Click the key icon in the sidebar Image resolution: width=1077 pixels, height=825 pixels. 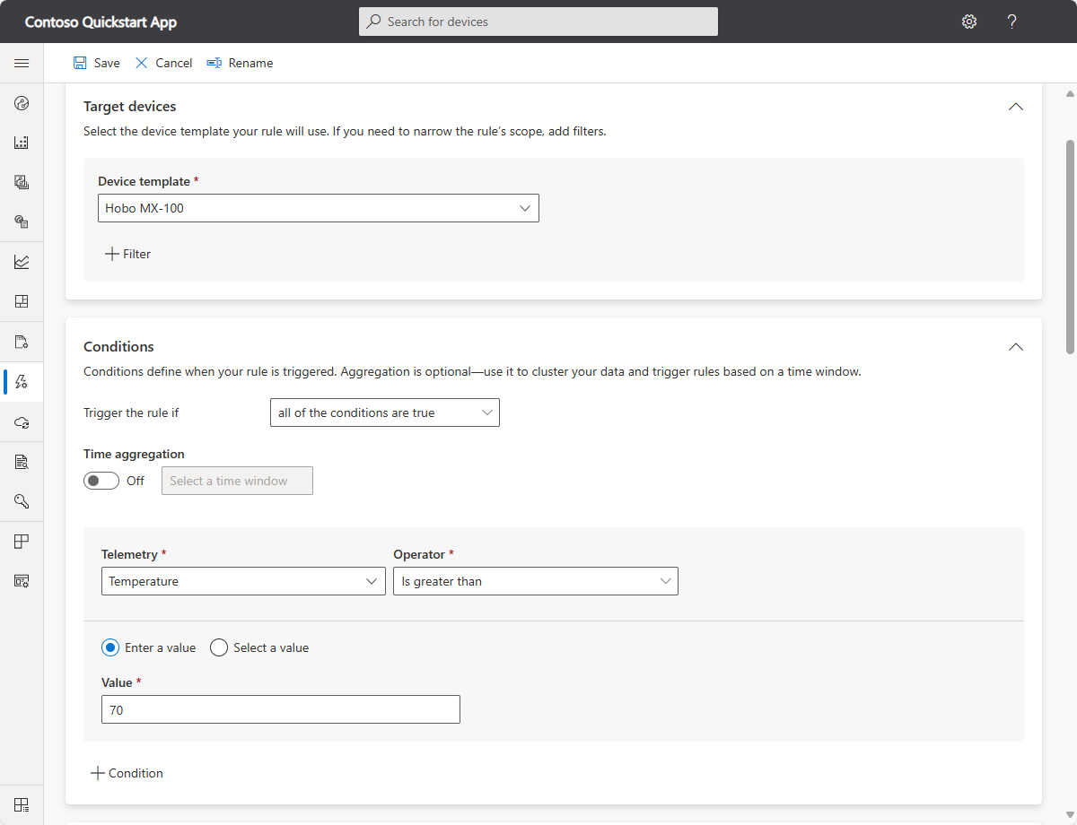pyautogui.click(x=22, y=501)
